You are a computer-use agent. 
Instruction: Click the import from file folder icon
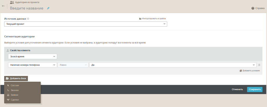point(140,19)
